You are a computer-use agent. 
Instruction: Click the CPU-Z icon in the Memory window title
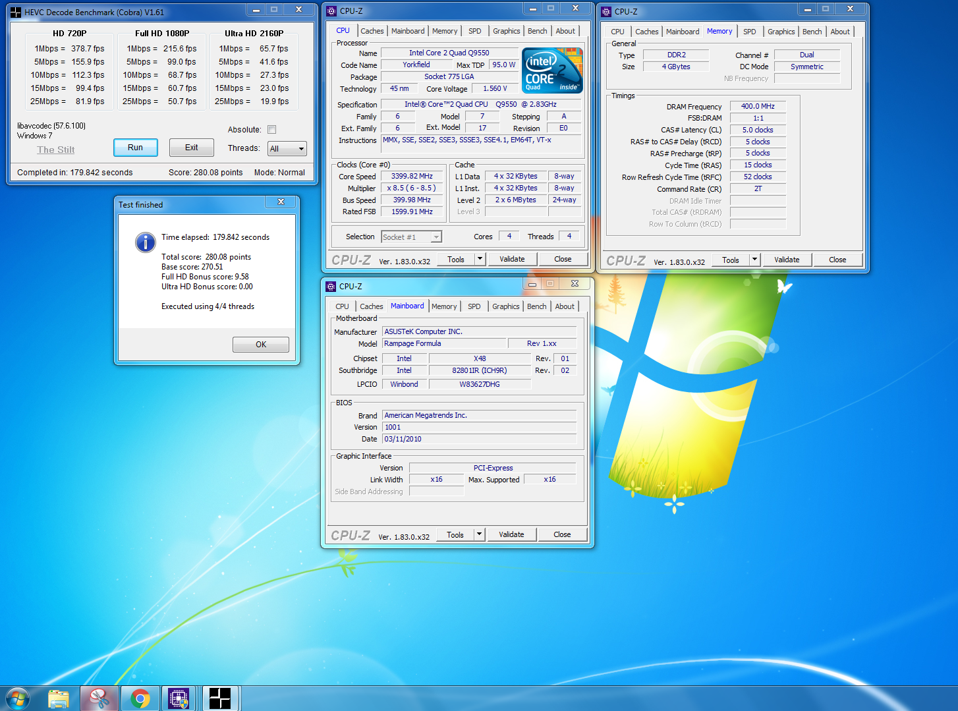click(x=606, y=11)
